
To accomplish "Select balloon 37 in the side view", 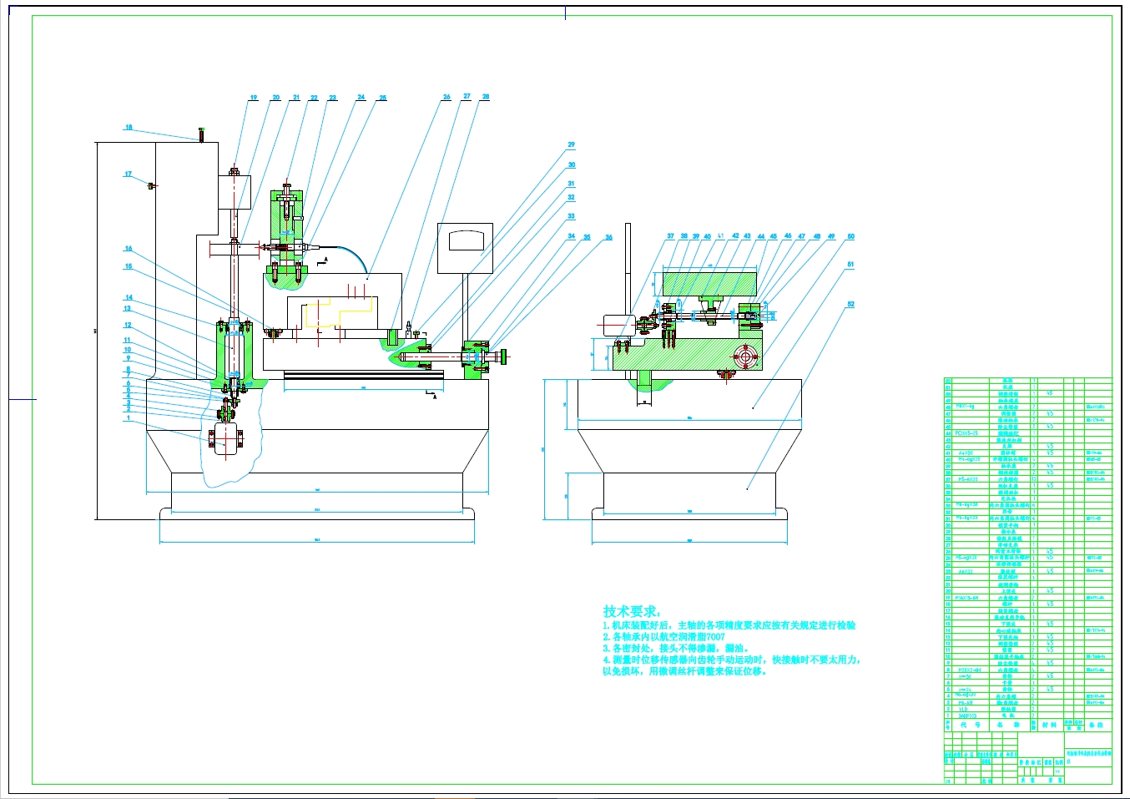I will 670,236.
